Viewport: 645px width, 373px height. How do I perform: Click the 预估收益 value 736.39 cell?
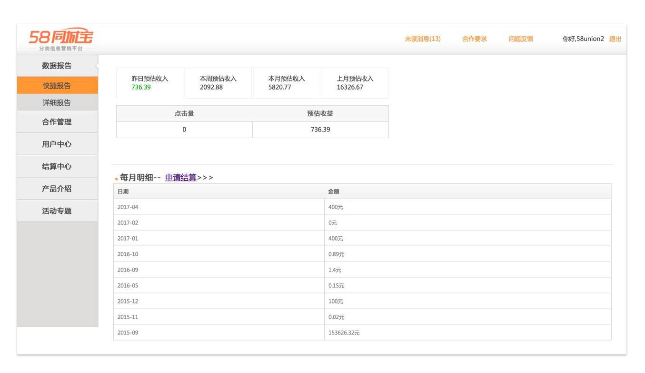(320, 130)
